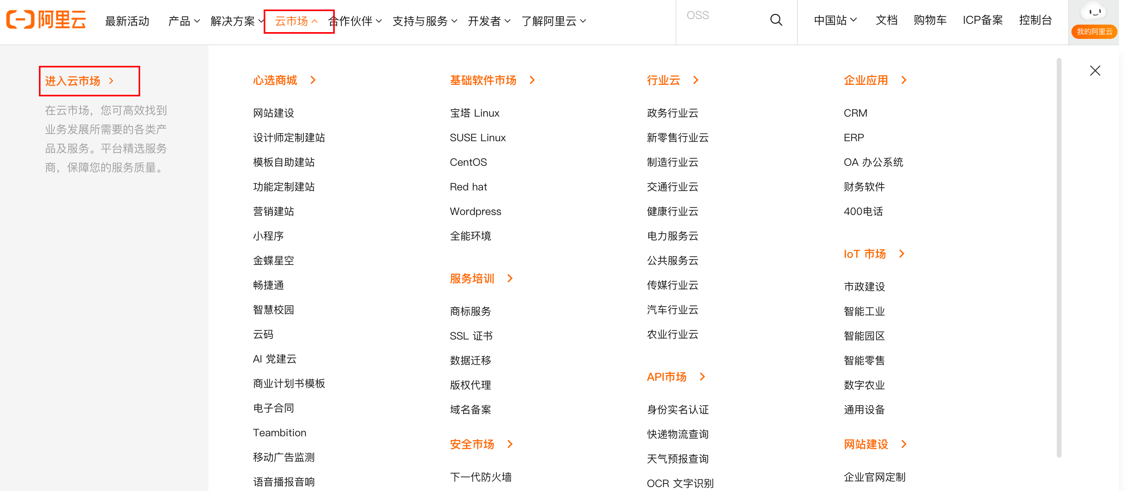The width and height of the screenshot is (1131, 491).
Task: Open the API市场 category heading
Action: (666, 377)
